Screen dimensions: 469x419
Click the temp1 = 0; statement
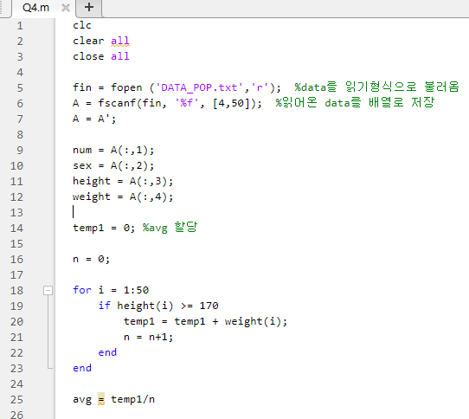pyautogui.click(x=104, y=228)
